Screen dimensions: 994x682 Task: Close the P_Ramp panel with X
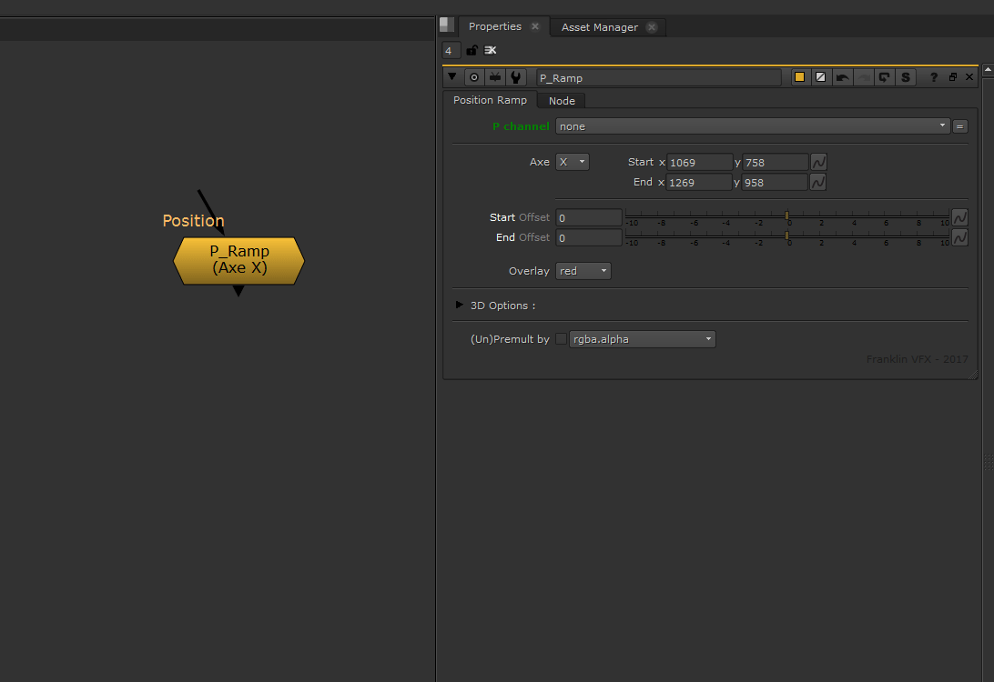coord(969,76)
